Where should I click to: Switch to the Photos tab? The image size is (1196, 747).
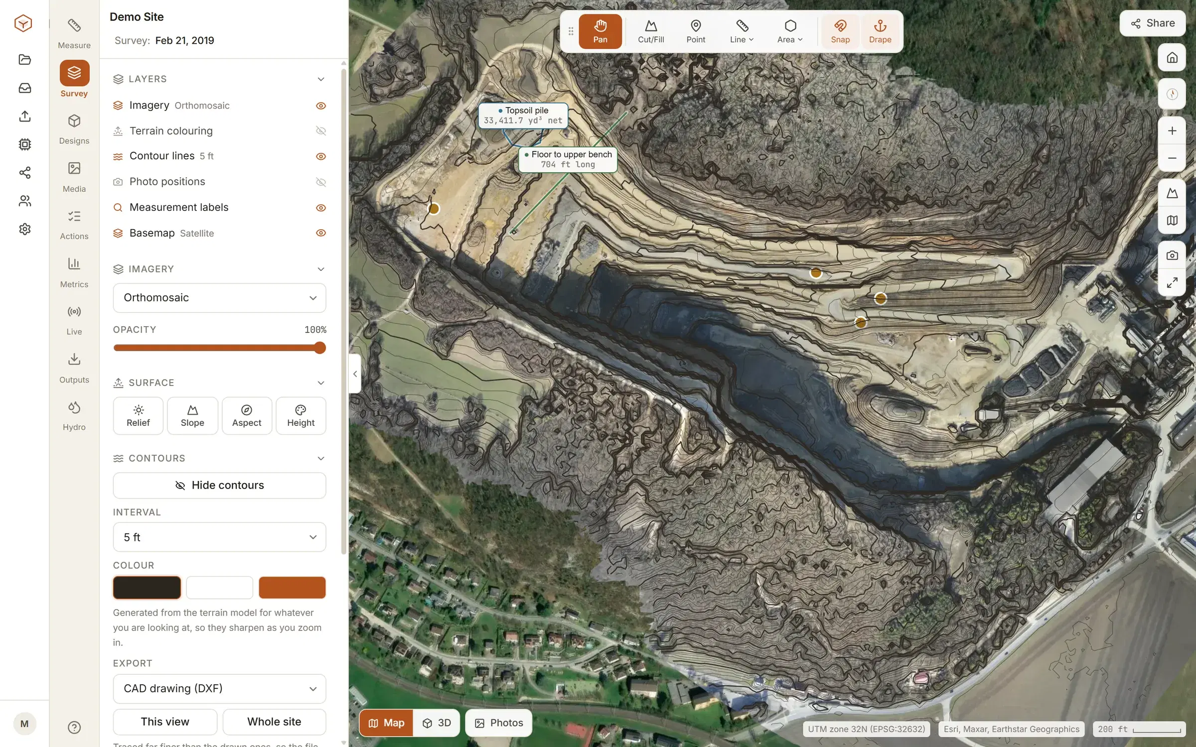[x=499, y=723]
